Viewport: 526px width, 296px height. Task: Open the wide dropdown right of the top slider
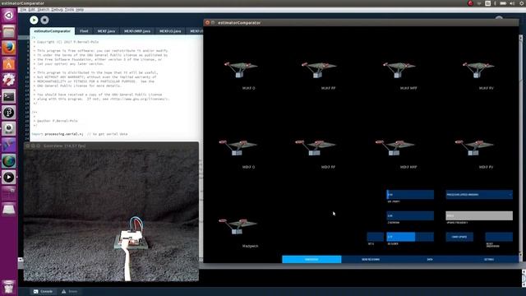coord(479,195)
